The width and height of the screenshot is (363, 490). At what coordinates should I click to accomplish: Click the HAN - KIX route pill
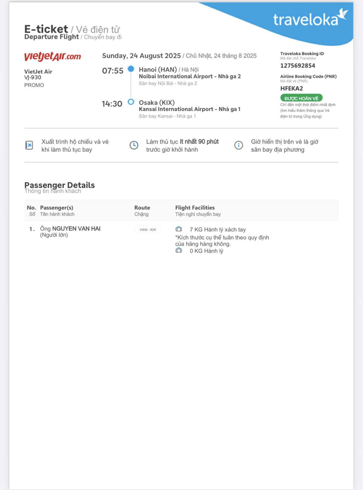point(148,230)
